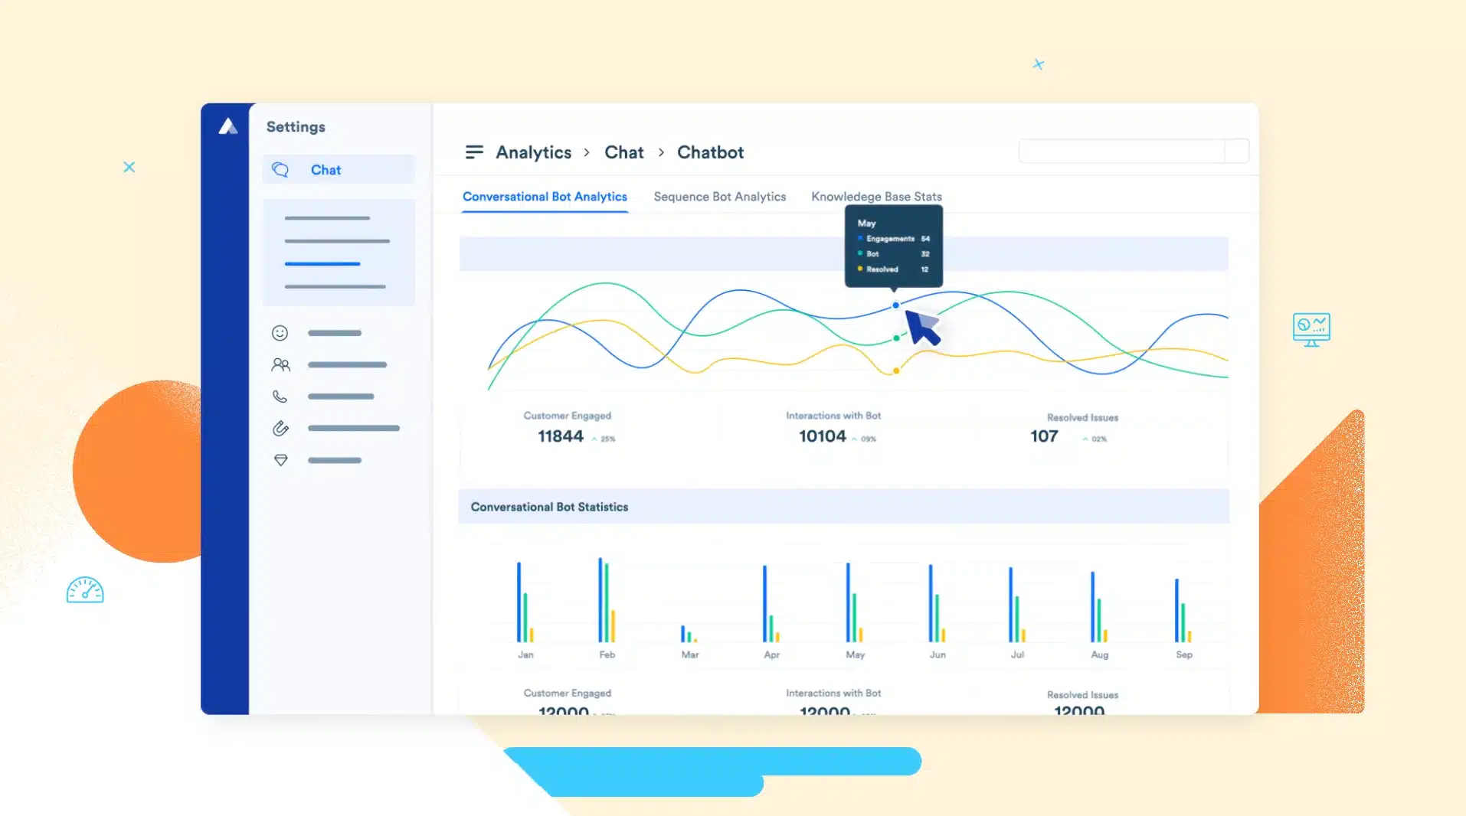1466x816 pixels.
Task: Click the search input field at top right
Action: pos(1121,151)
